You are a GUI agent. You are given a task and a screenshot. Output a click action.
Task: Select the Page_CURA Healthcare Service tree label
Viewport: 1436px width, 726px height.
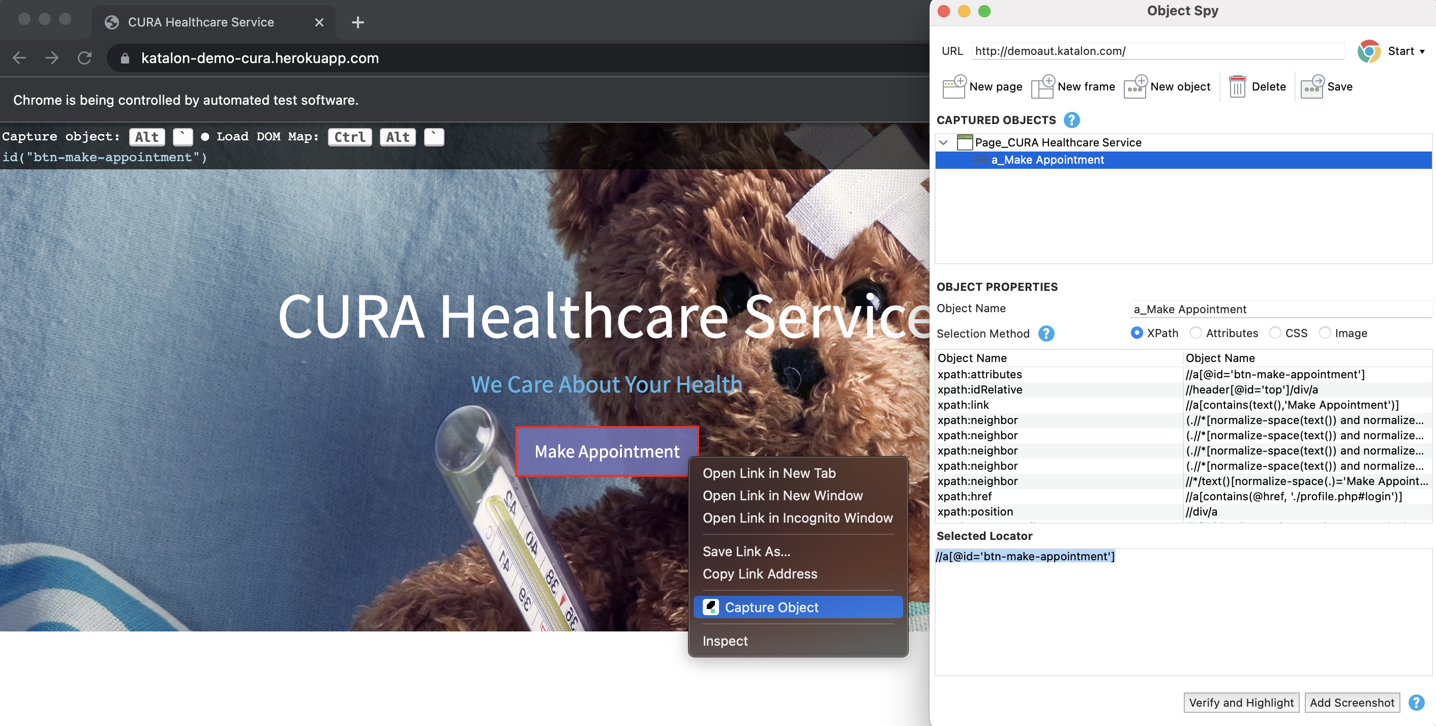[x=1058, y=142]
